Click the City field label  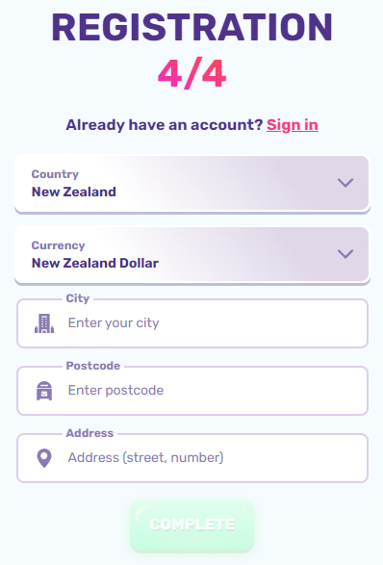[x=77, y=298]
